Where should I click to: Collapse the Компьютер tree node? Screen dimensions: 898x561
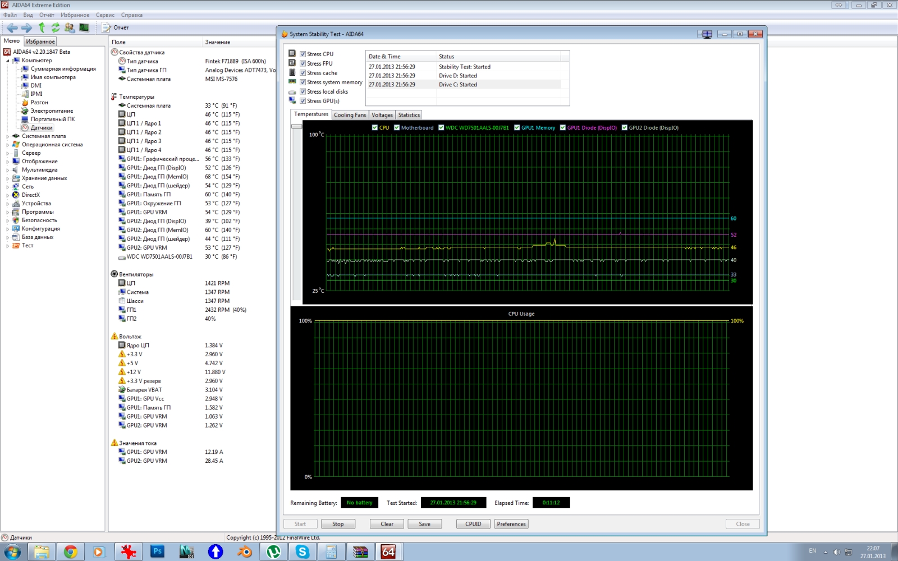pyautogui.click(x=7, y=61)
